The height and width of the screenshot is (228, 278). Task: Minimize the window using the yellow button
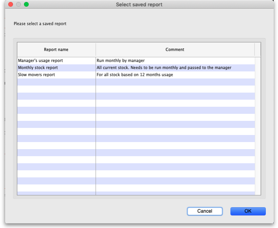click(x=18, y=4)
